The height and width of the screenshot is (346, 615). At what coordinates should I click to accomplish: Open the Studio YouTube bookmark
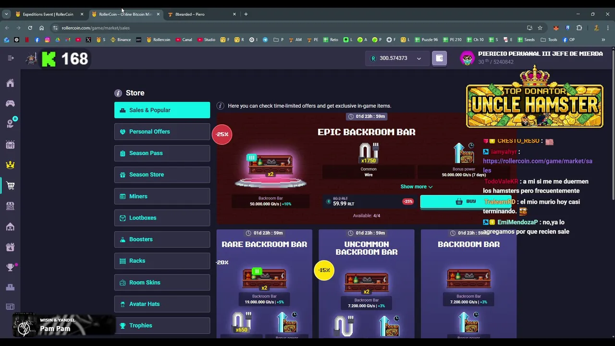pyautogui.click(x=206, y=40)
